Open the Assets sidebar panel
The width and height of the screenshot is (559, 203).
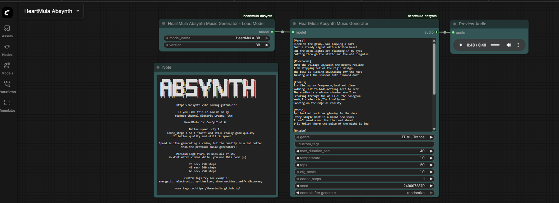click(7, 31)
